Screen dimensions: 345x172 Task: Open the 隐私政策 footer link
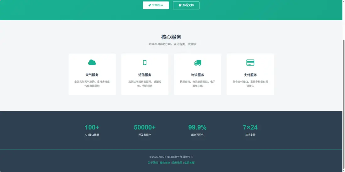coord(177,163)
